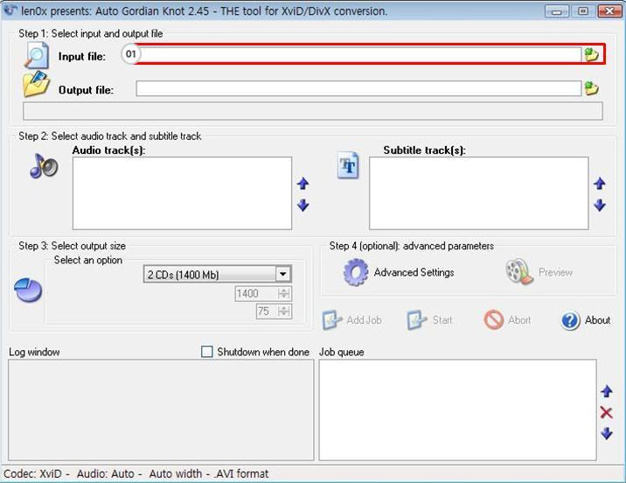Close the Auto Gordian Knot window
Image resolution: width=626 pixels, height=483 pixels.
pyautogui.click(x=609, y=11)
